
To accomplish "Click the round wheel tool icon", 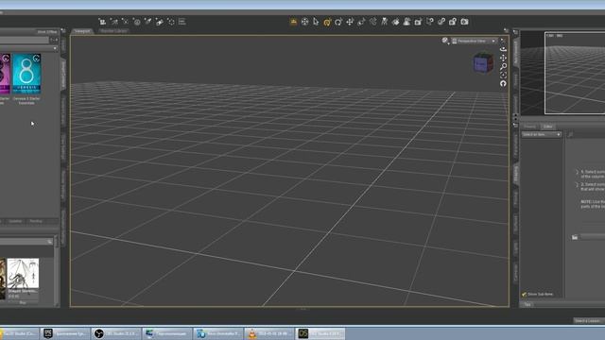I will [x=304, y=22].
